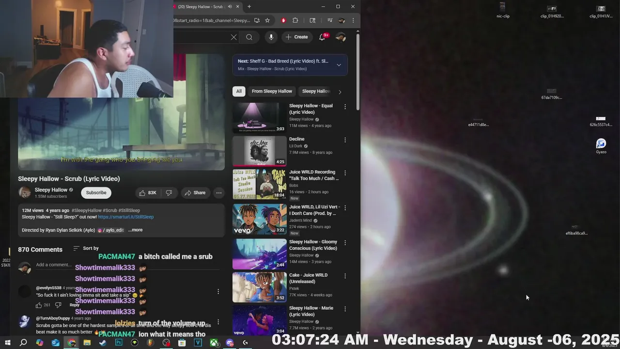This screenshot has height=349, width=620.
Task: Open the Chrome three-dot menu
Action: 353,20
